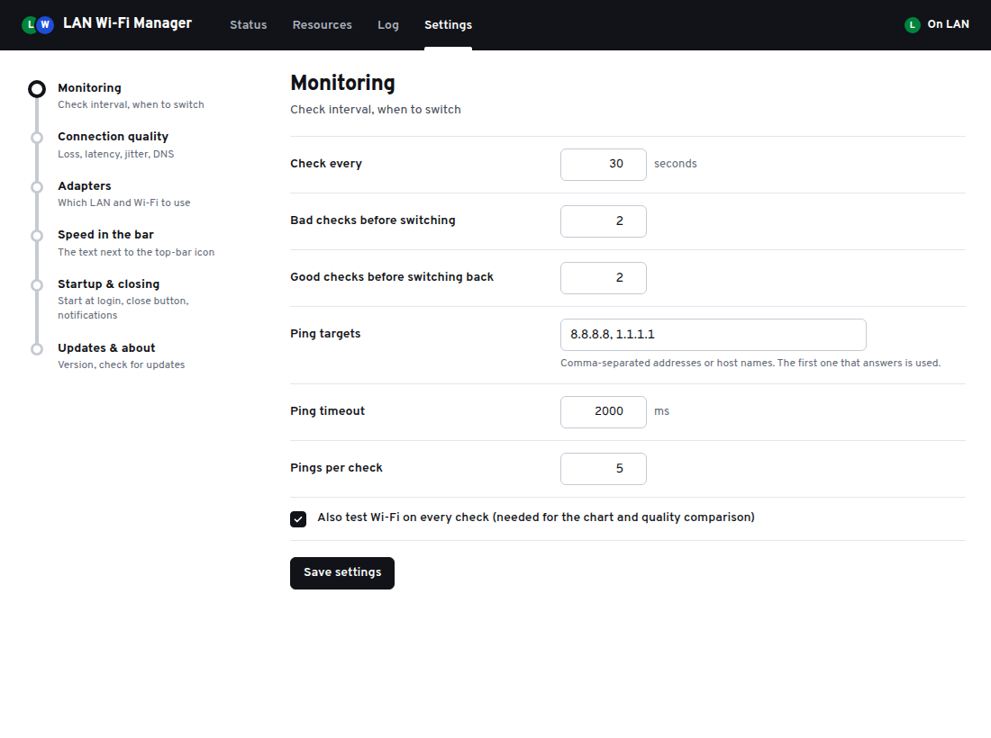Open the Settings tab
Screen dimensions: 991x738
[448, 24]
